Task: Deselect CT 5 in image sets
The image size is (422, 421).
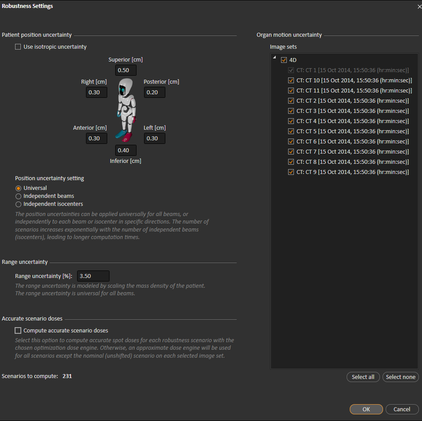Action: pyautogui.click(x=291, y=131)
